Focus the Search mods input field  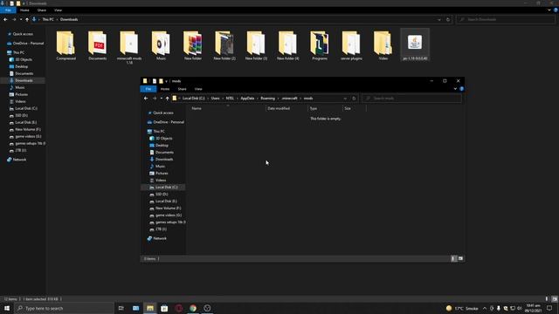411,99
